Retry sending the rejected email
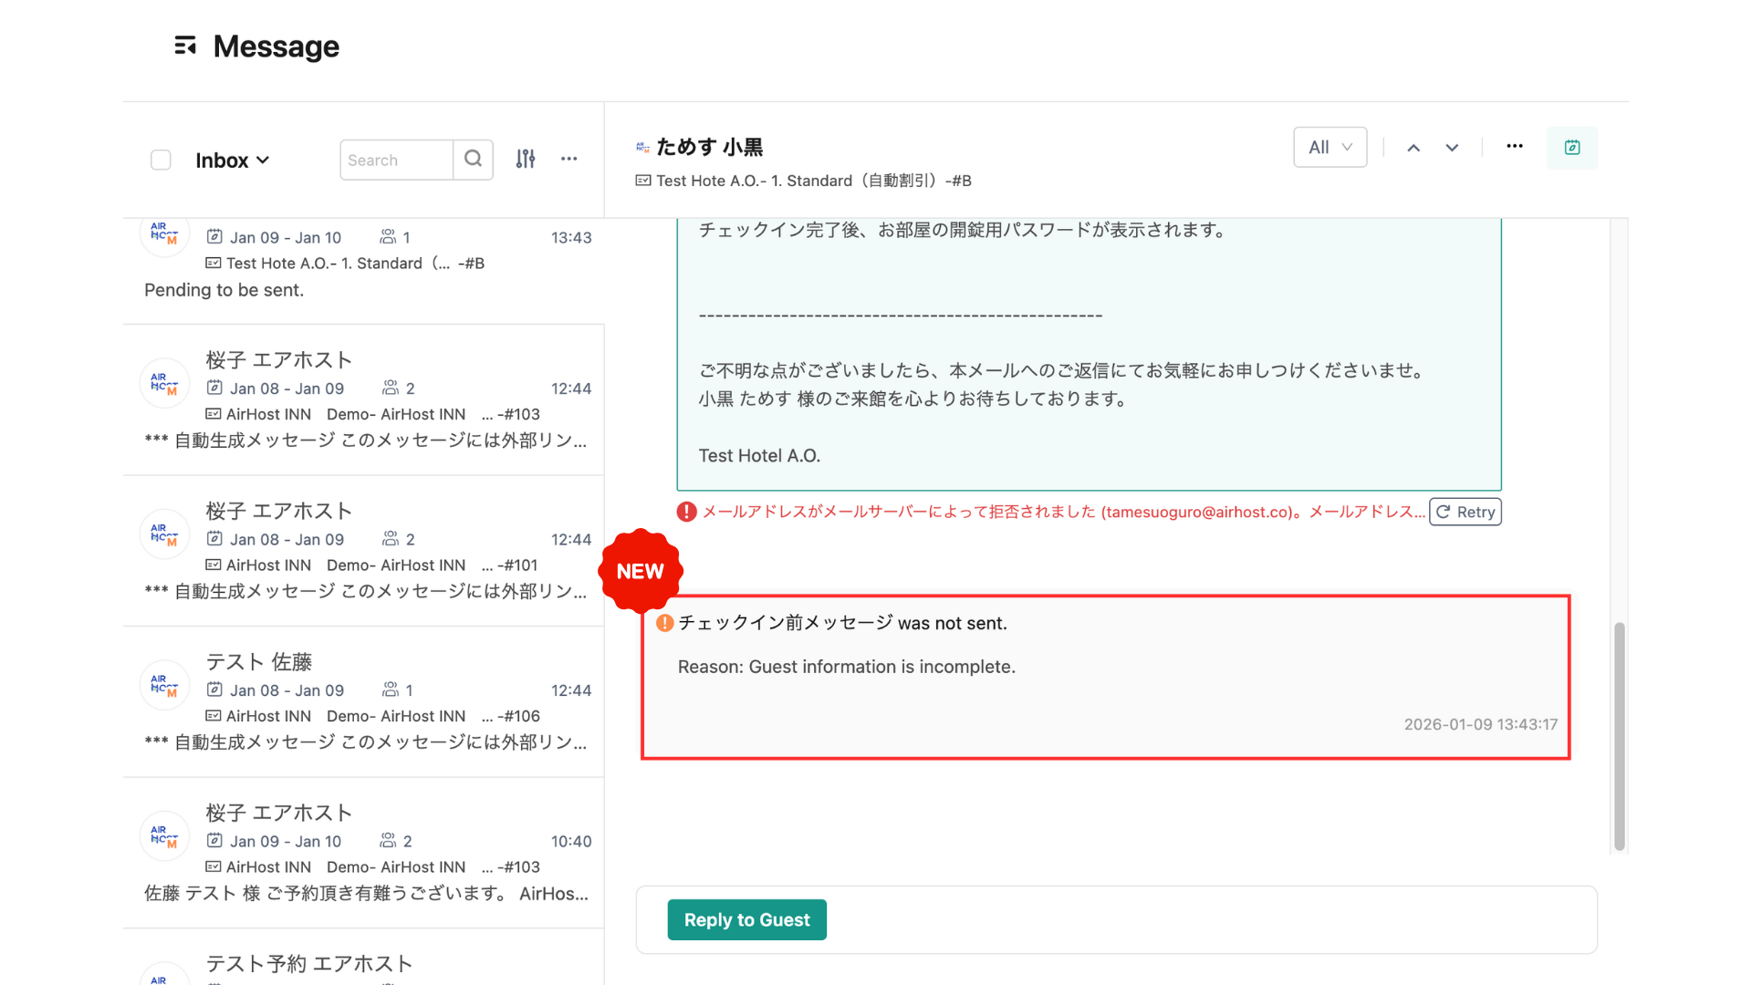The width and height of the screenshot is (1752, 985). pyautogui.click(x=1465, y=512)
